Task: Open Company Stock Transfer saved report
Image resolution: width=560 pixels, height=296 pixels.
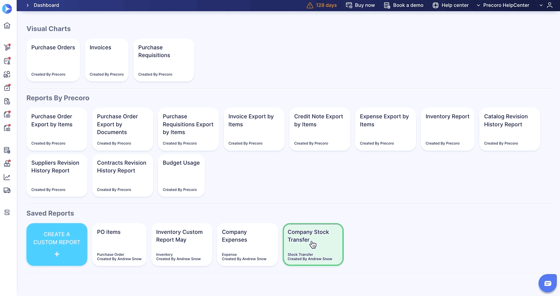Action: (x=313, y=244)
